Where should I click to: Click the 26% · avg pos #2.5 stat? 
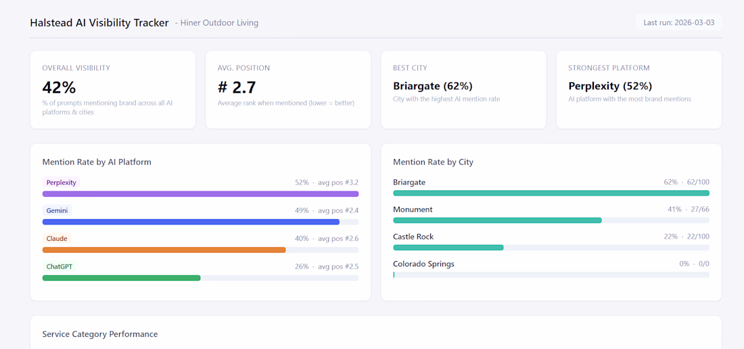(x=327, y=266)
